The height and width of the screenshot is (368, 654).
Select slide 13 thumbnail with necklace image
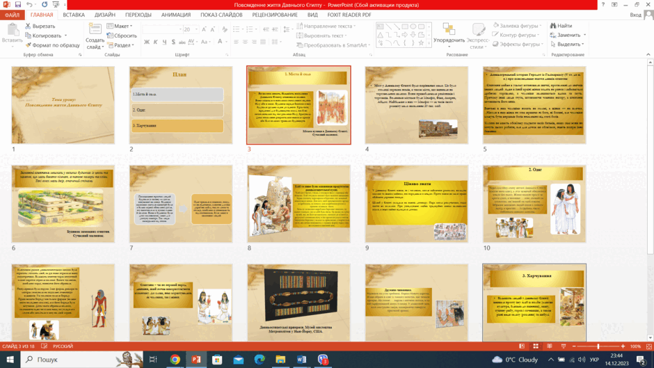tap(298, 303)
